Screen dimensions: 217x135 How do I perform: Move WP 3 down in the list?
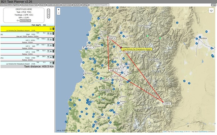point(51,45)
